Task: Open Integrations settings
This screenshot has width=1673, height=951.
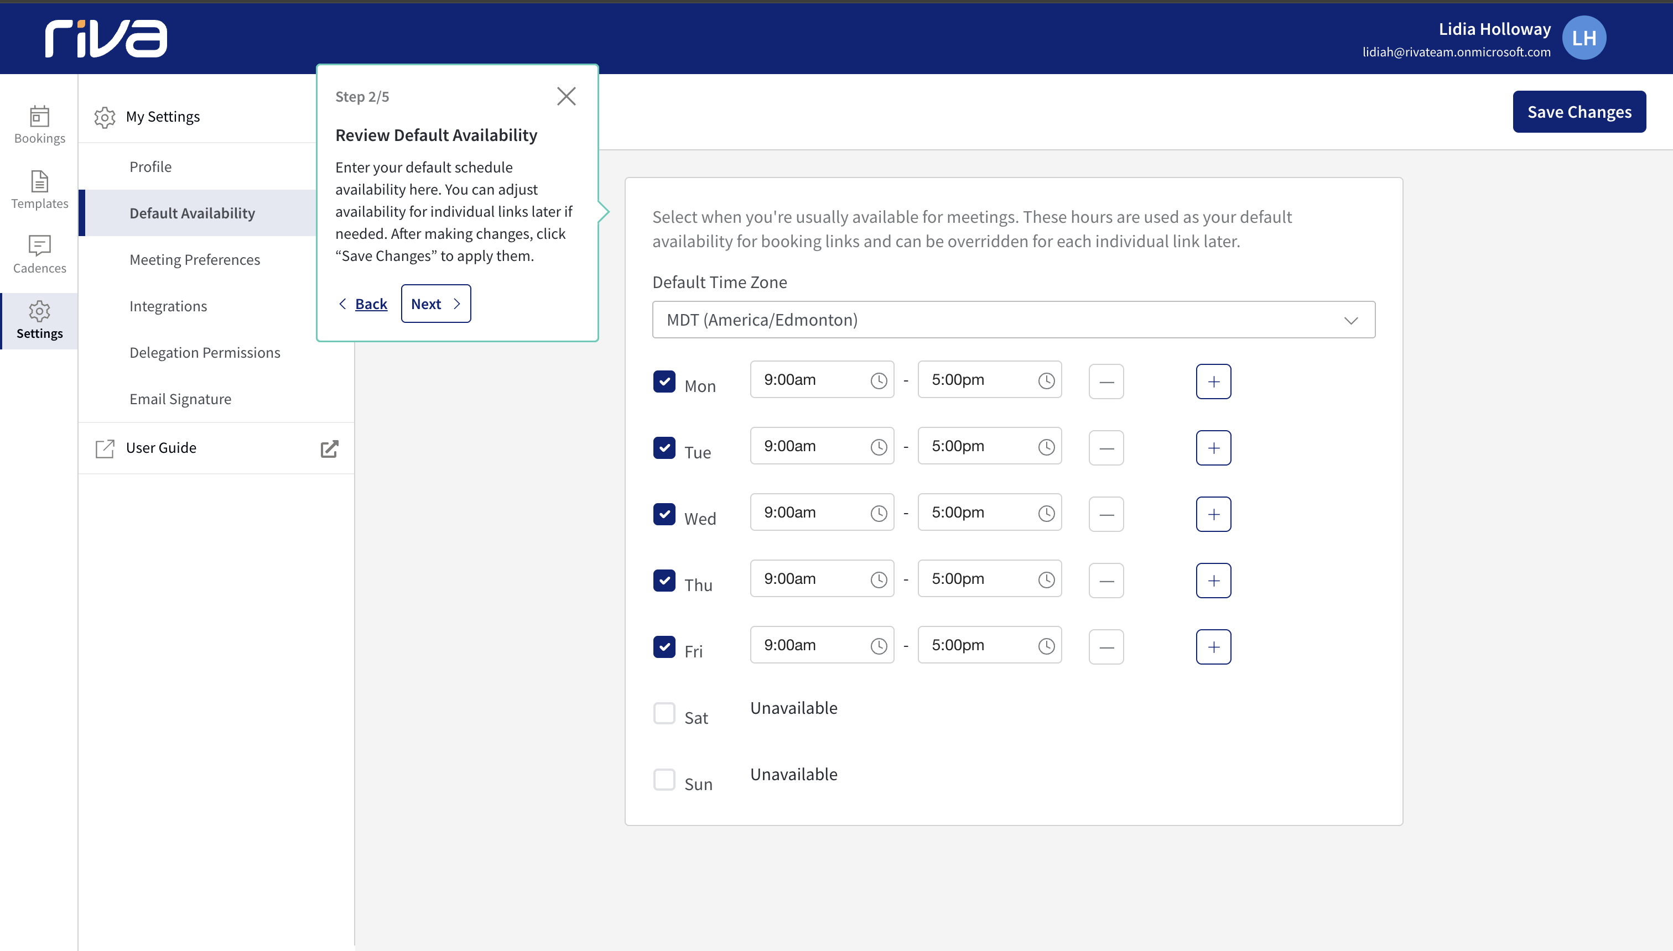Action: (168, 306)
